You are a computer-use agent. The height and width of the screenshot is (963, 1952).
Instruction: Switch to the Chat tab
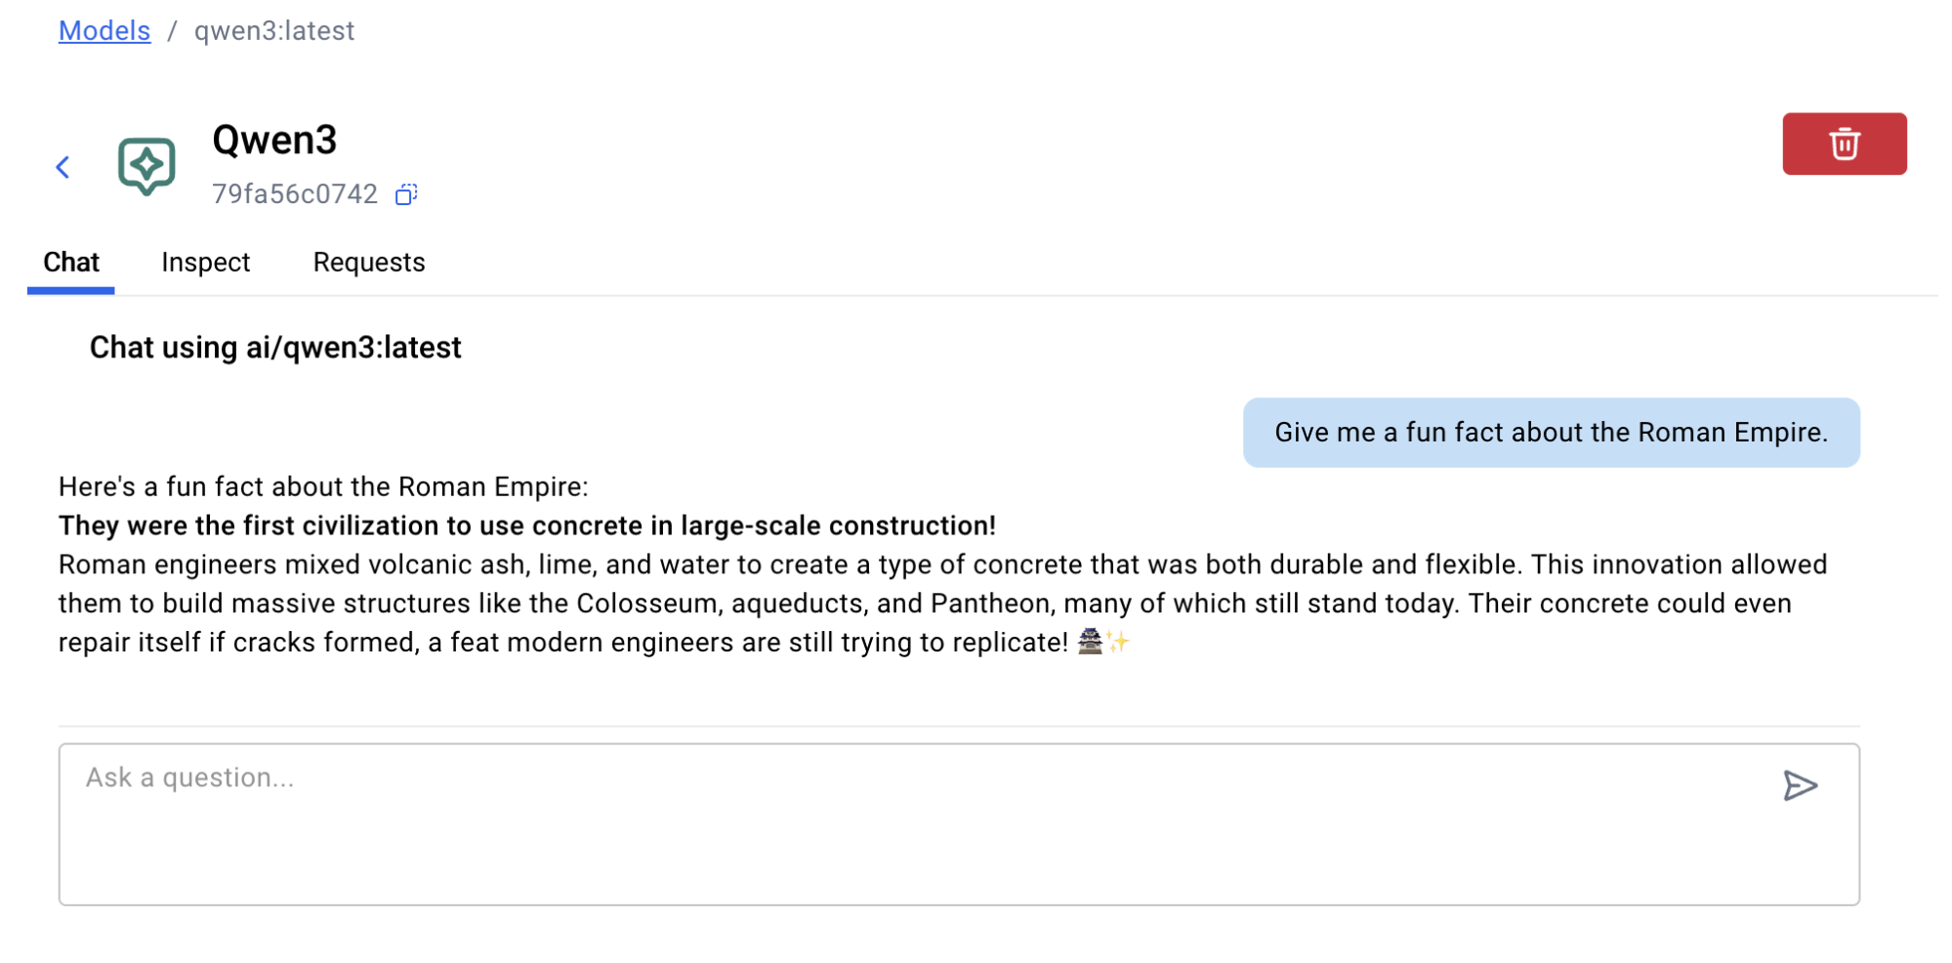(71, 262)
